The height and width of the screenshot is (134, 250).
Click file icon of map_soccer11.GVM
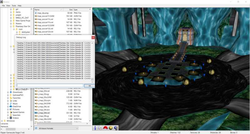(36, 16)
